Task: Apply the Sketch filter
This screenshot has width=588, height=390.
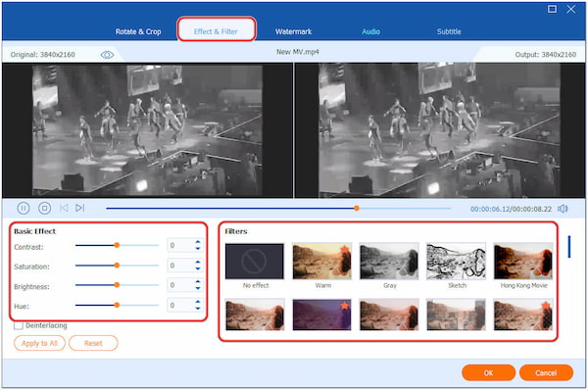Action: click(456, 262)
